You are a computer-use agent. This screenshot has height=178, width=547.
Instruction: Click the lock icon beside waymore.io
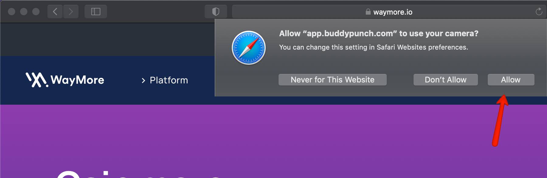click(x=368, y=12)
